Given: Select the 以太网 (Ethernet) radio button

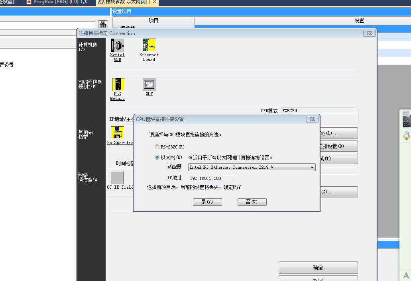Looking at the screenshot, I should tap(157, 157).
